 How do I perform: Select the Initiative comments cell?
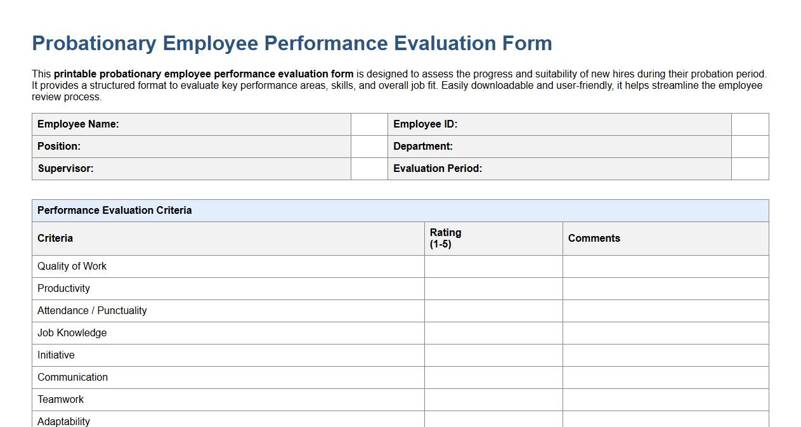666,355
